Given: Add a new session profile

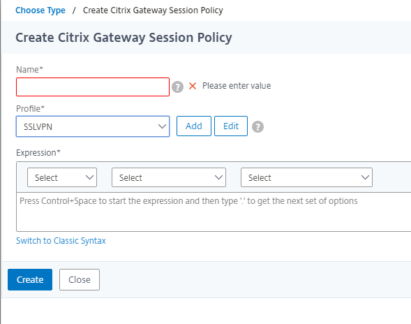Looking at the screenshot, I should point(194,126).
